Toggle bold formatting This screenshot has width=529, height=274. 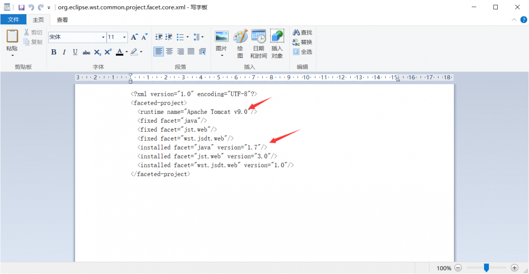[53, 52]
